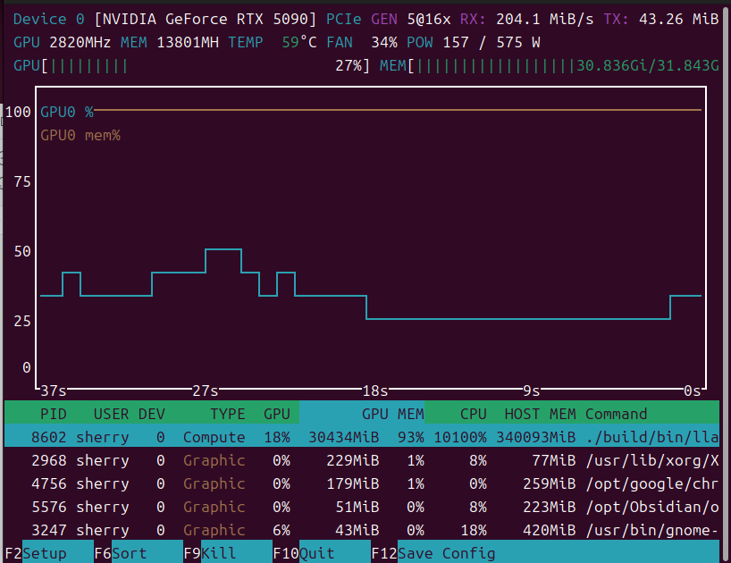Click the FAN 34% reading
This screenshot has width=731, height=563.
[362, 42]
